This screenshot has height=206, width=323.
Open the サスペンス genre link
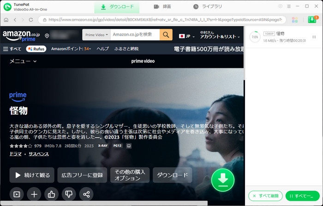[38, 154]
